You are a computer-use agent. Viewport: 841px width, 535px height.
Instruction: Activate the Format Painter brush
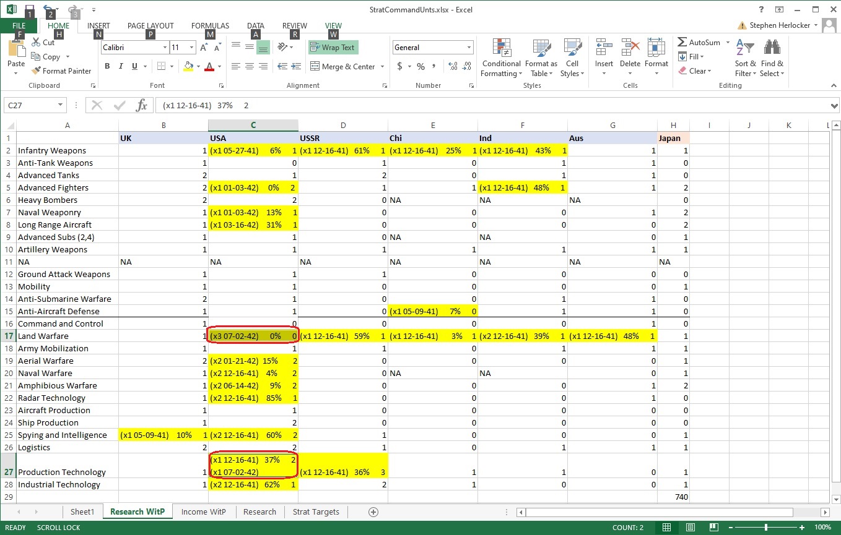click(x=61, y=71)
